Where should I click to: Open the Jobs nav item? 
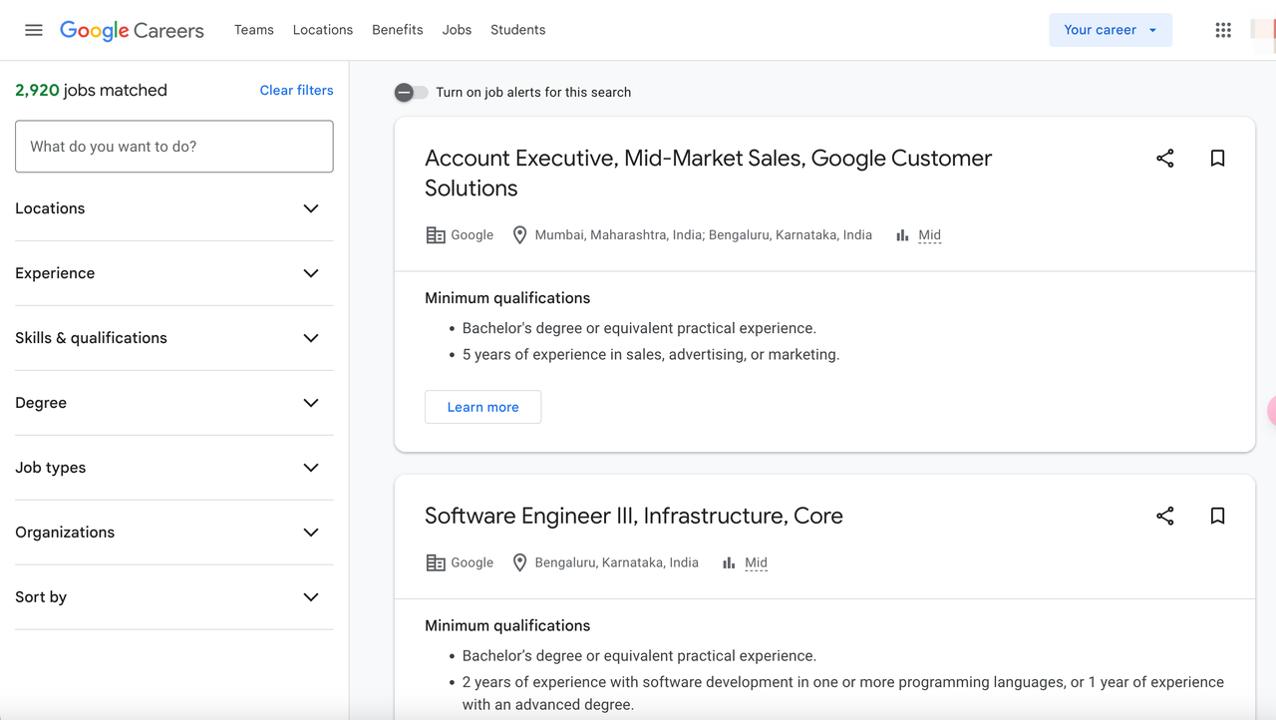click(457, 30)
